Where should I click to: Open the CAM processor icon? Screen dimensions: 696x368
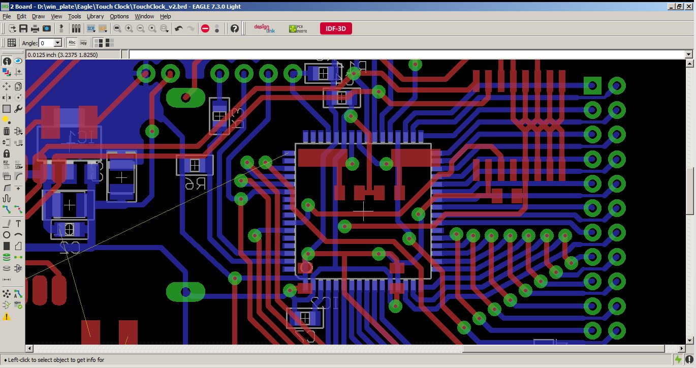[47, 28]
